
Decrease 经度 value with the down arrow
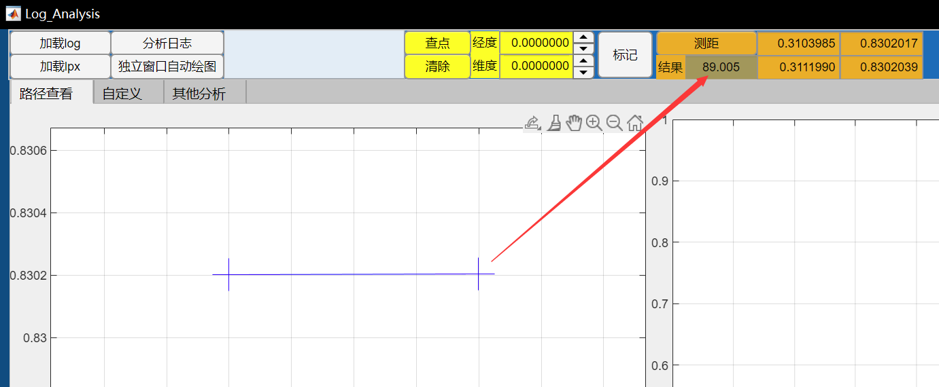(583, 48)
